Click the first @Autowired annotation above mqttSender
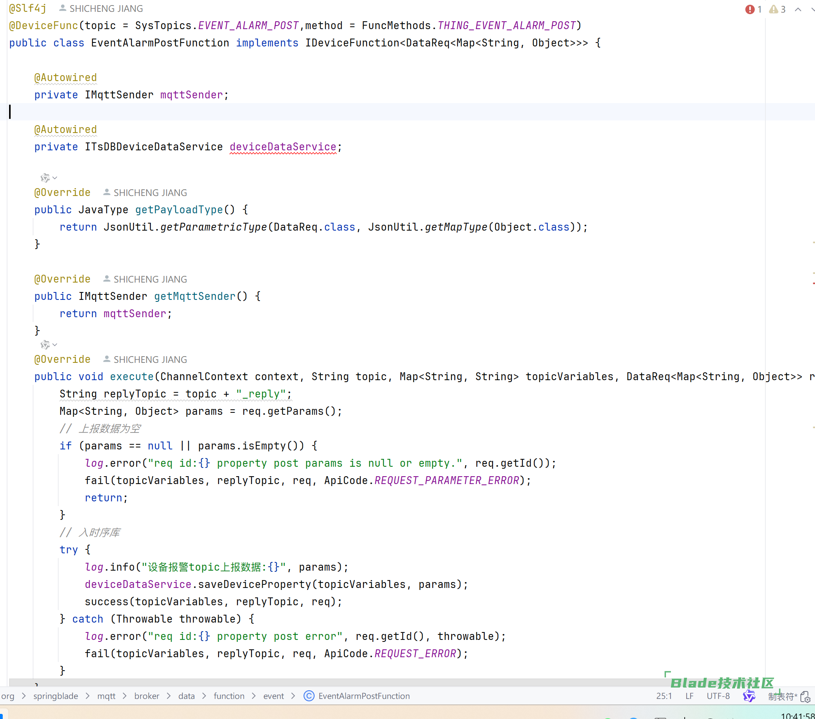Viewport: 815px width, 719px height. tap(65, 78)
